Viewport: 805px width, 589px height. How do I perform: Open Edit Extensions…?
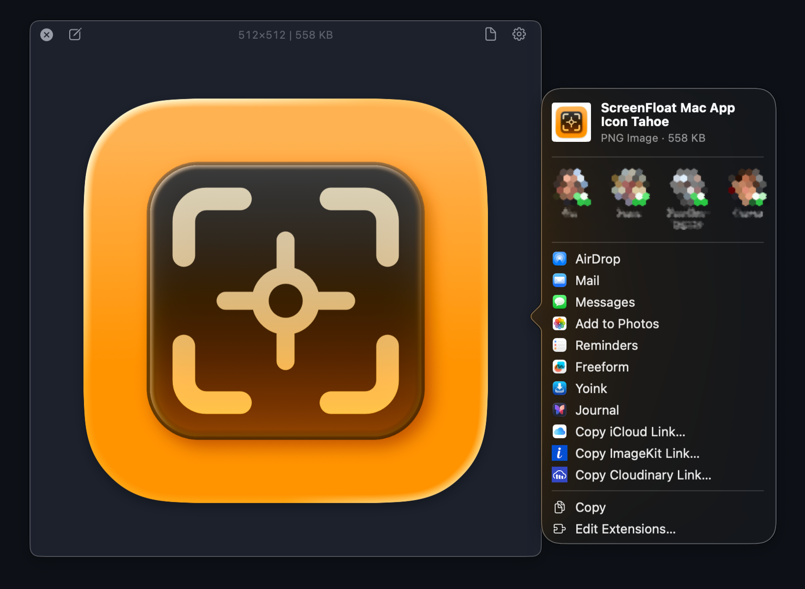[625, 529]
